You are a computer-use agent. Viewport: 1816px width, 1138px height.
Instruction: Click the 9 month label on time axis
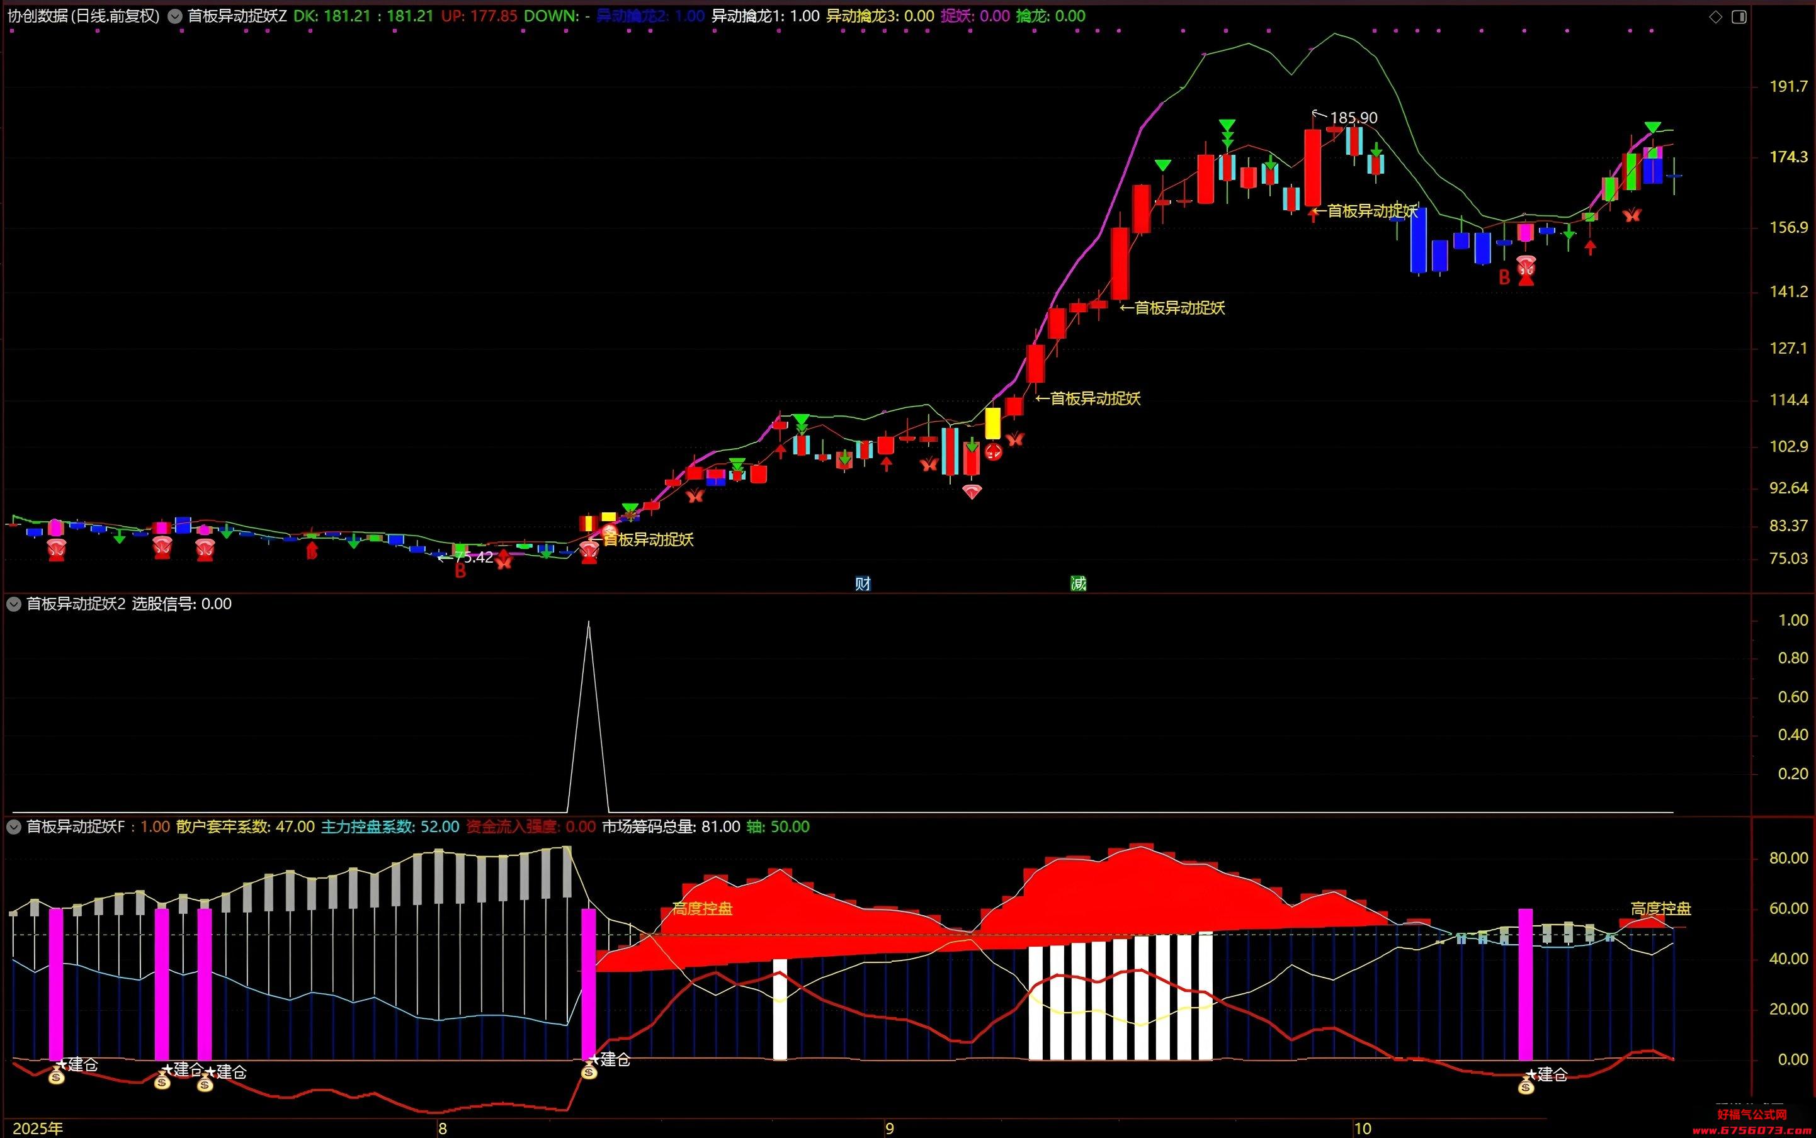(x=890, y=1128)
